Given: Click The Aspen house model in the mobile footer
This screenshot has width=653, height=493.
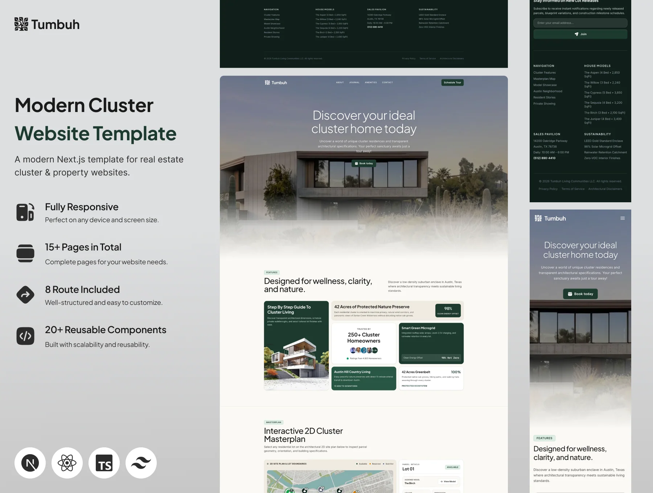Looking at the screenshot, I should click(602, 74).
